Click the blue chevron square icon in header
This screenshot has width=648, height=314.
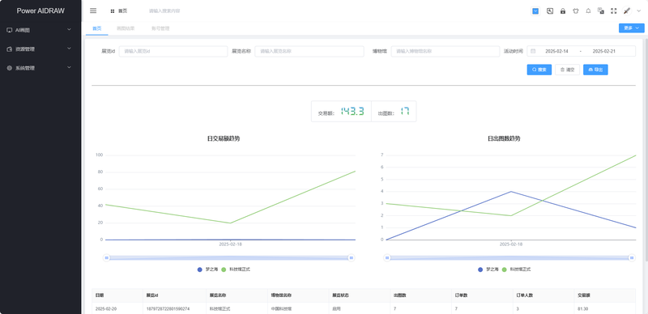point(535,11)
